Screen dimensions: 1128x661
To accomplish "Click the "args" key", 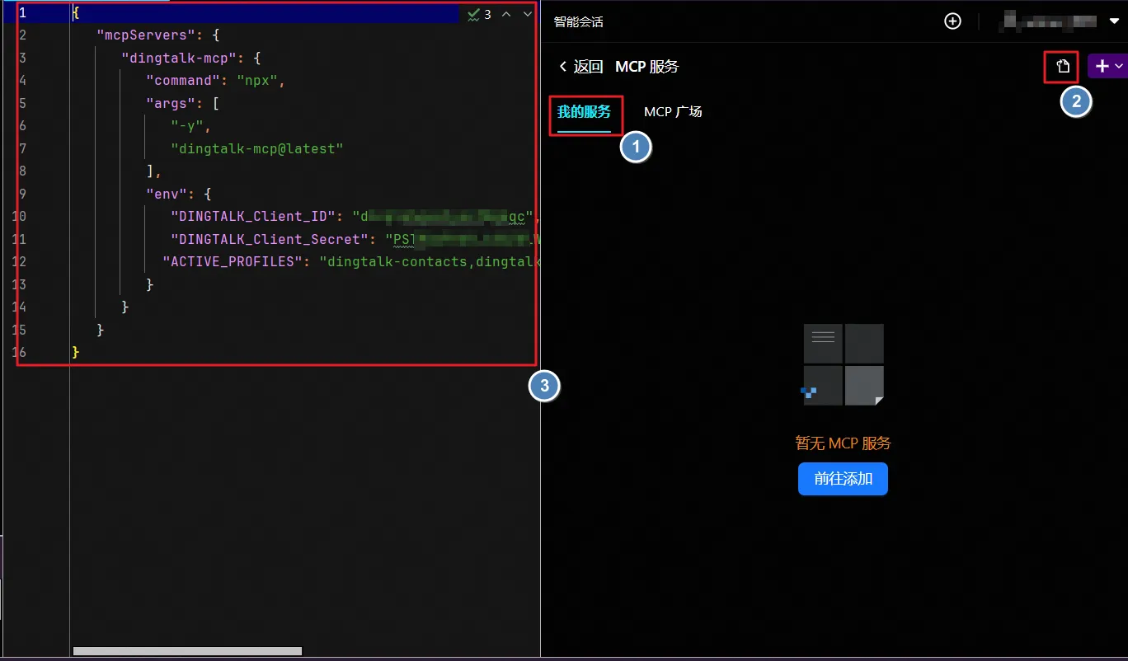I will tap(171, 104).
